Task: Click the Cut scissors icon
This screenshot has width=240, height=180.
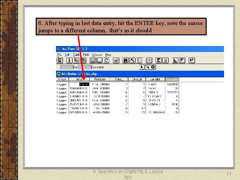Action: pos(69,60)
